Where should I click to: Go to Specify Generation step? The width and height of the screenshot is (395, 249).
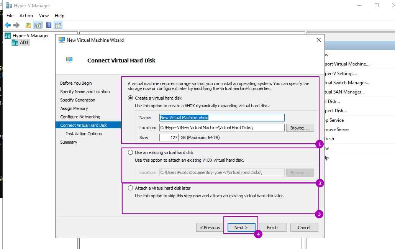[x=78, y=100]
